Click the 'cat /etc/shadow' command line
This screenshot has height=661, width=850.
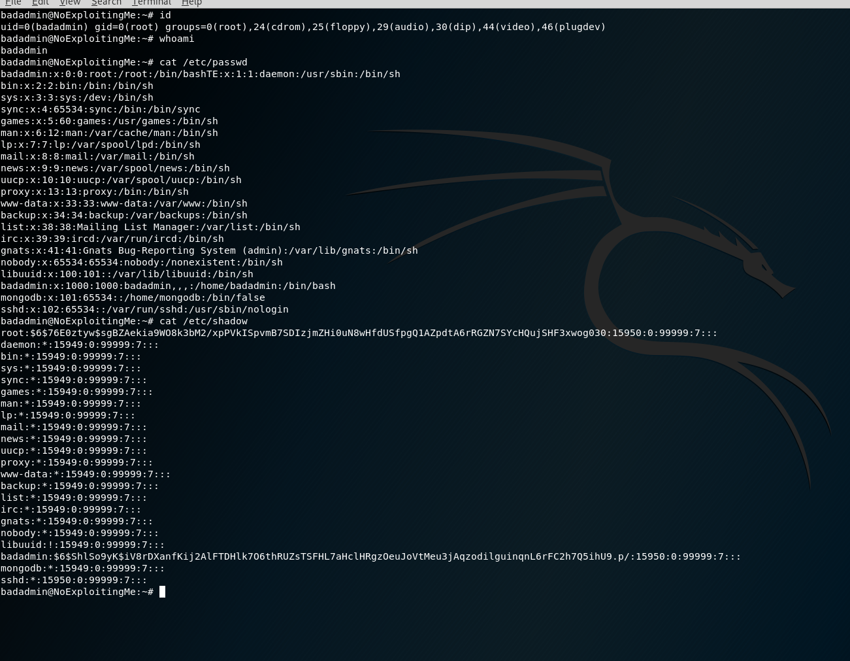[203, 321]
